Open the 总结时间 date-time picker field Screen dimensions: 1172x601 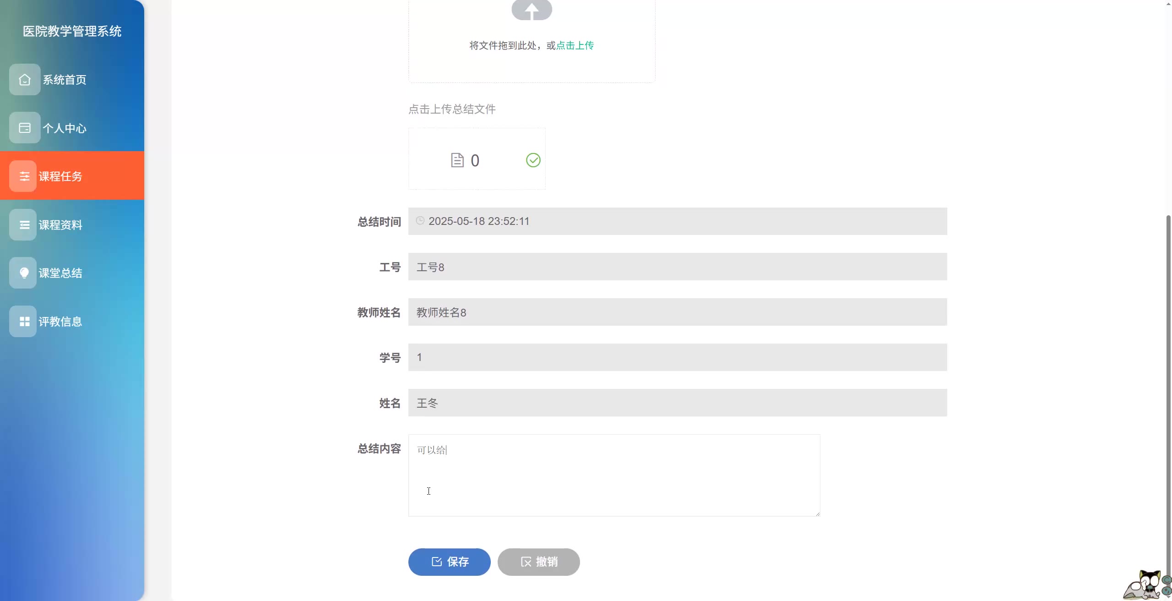click(x=678, y=221)
